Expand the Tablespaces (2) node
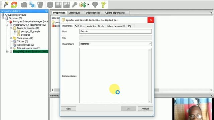 (x=11, y=38)
